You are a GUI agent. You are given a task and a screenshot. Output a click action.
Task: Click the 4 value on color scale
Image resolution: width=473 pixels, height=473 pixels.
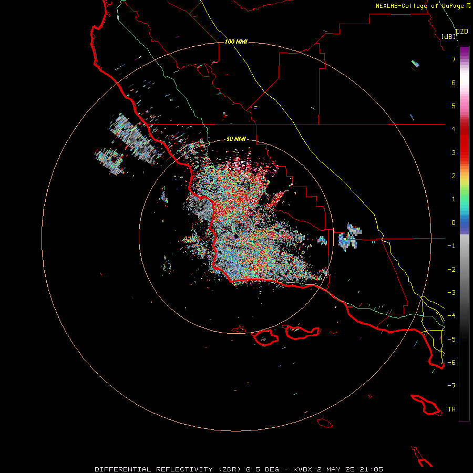pyautogui.click(x=454, y=129)
